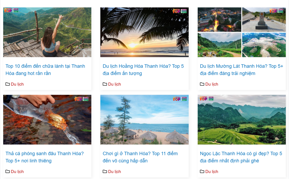Open thumbnail of fish released from plastic bag
Image resolution: width=289 pixels, height=179 pixels.
(x=47, y=120)
